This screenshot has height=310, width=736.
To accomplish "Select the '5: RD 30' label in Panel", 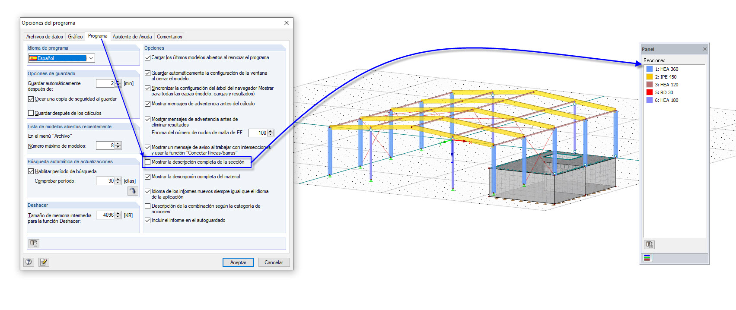I will click(x=664, y=92).
